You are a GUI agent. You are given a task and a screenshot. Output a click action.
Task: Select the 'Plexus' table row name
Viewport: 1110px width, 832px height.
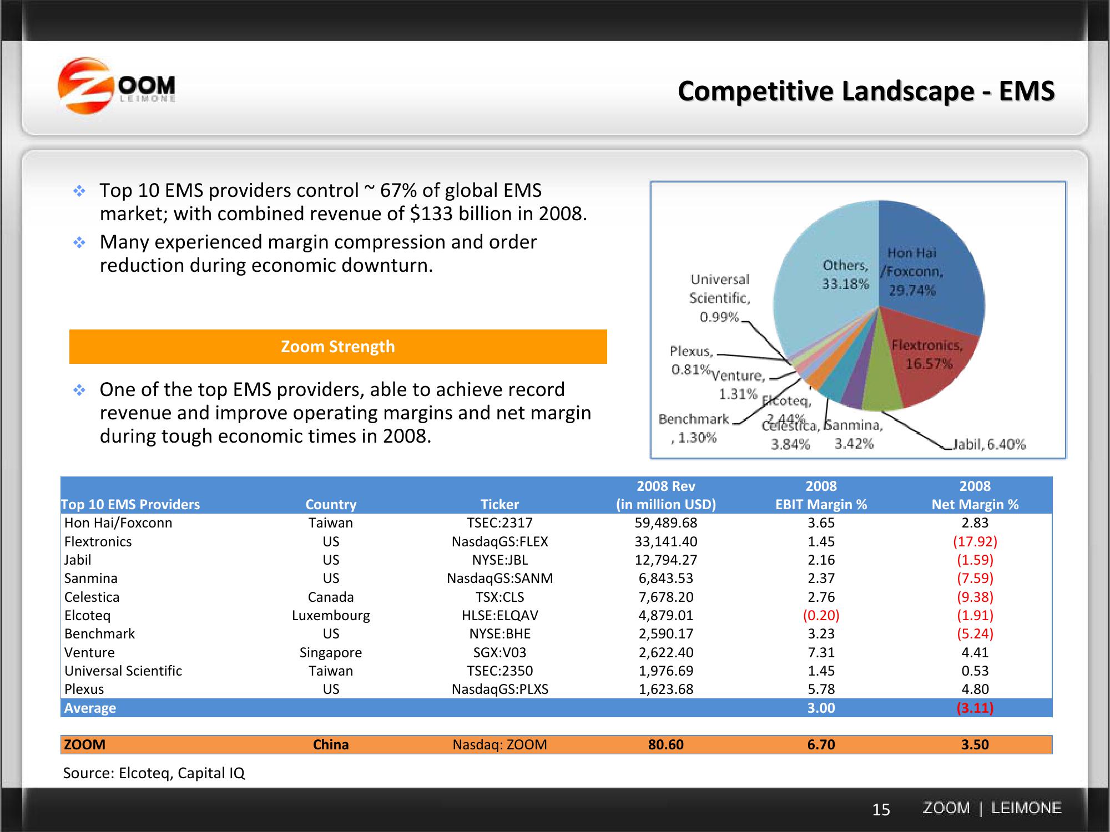(84, 689)
